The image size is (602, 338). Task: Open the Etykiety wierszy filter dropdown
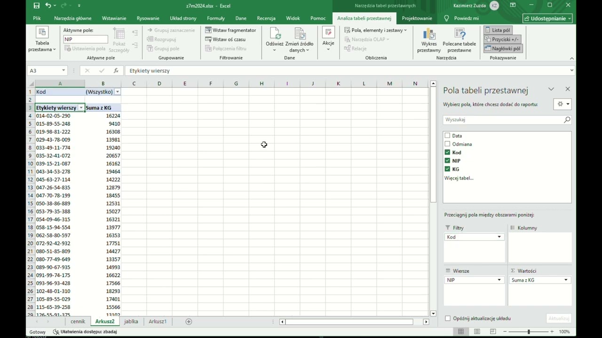pos(81,108)
